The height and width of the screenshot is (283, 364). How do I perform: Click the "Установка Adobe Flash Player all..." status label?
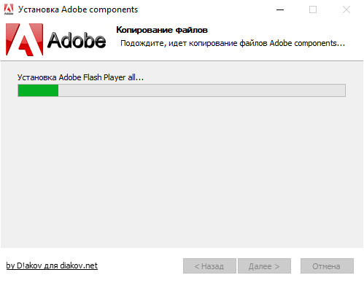click(x=80, y=77)
